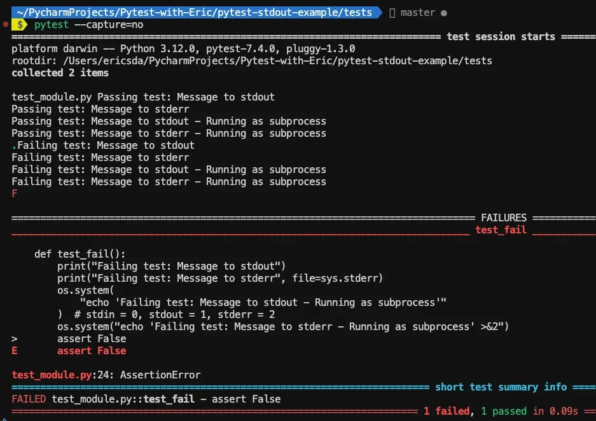
Task: Select the 'collected 2 items' line
Action: (x=60, y=73)
